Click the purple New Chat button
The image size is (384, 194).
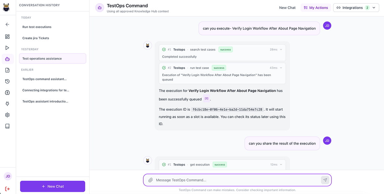53,186
